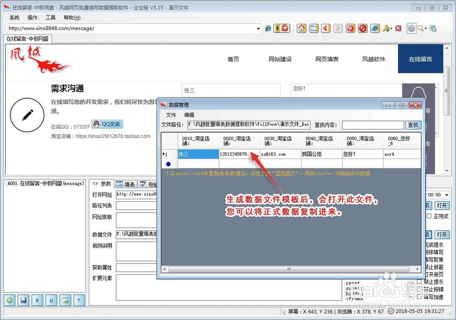Select the 张三 cell in data grid
The width and height of the screenshot is (456, 320).
(198, 154)
